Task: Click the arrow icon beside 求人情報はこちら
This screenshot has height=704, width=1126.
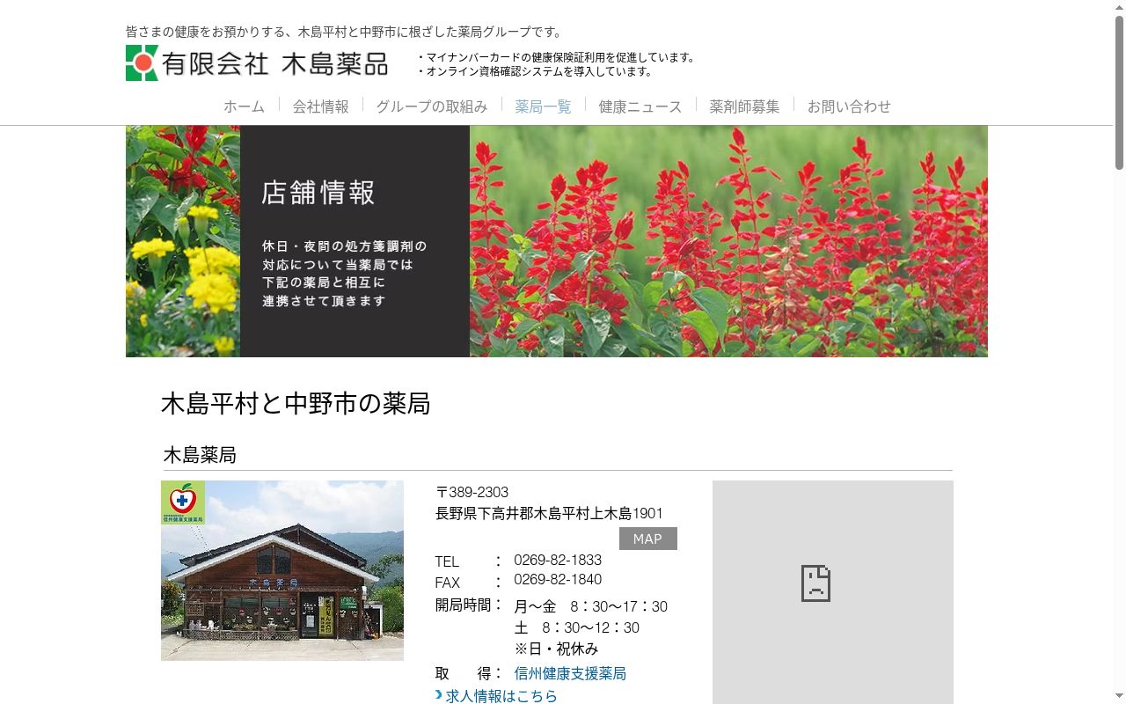Action: 439,695
